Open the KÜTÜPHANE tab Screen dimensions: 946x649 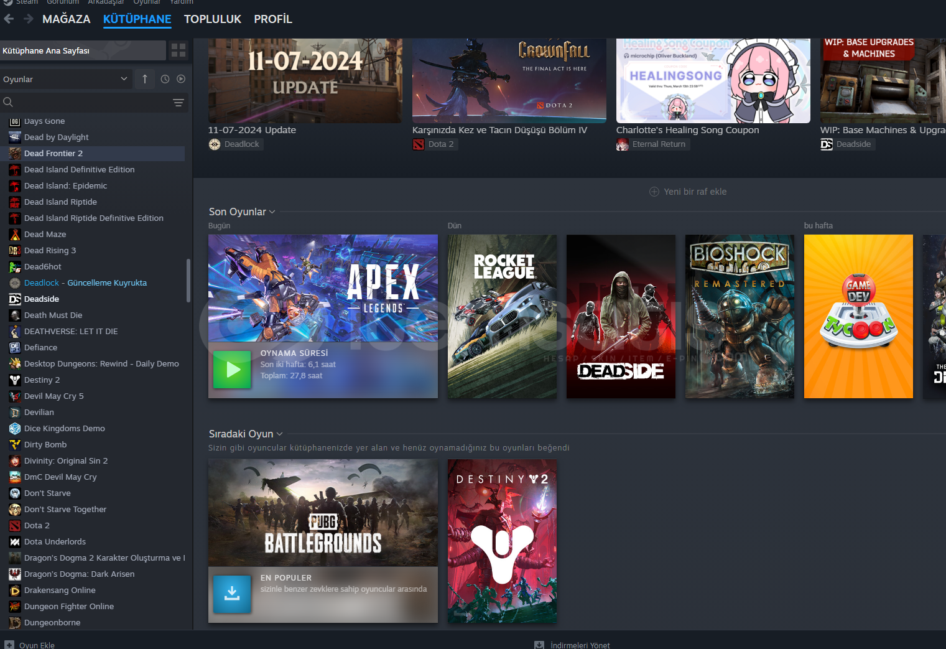(x=137, y=19)
